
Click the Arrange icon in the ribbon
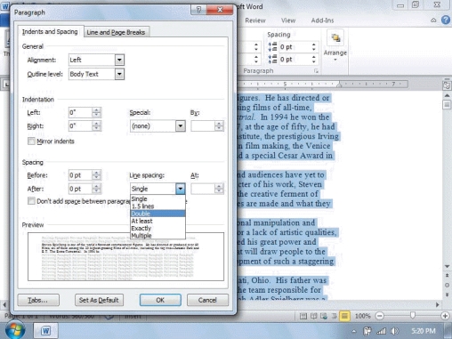tap(335, 37)
